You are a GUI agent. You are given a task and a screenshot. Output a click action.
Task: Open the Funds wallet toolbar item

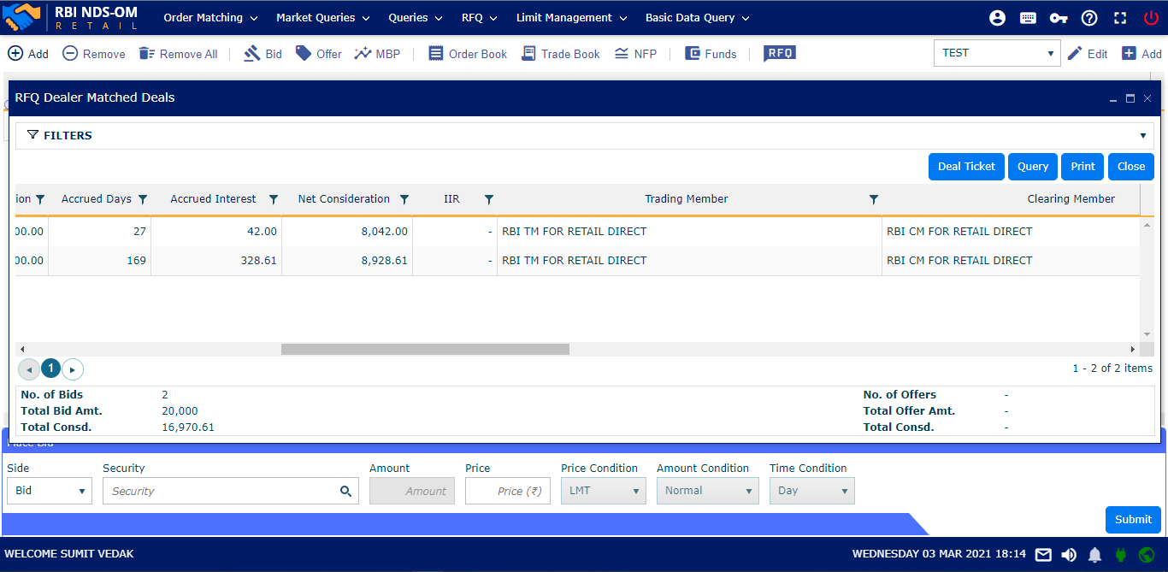click(711, 54)
